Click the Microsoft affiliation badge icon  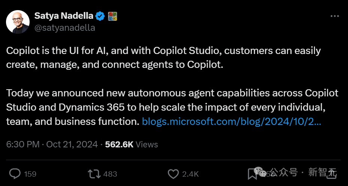(112, 16)
